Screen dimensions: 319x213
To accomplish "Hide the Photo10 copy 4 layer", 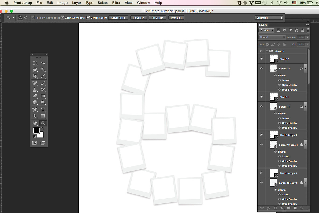I will coord(261,135).
